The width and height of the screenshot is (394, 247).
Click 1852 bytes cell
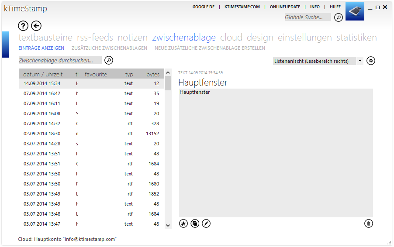click(154, 194)
